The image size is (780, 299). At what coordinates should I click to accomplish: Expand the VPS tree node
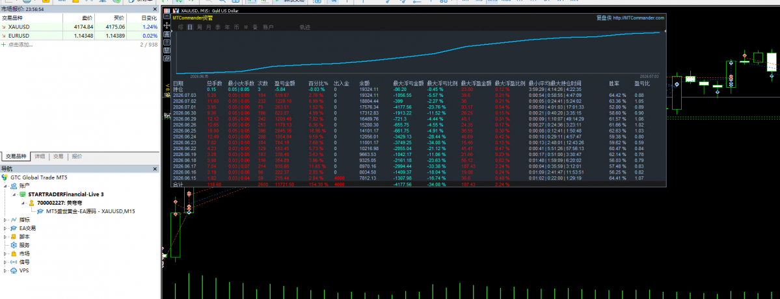click(x=6, y=270)
